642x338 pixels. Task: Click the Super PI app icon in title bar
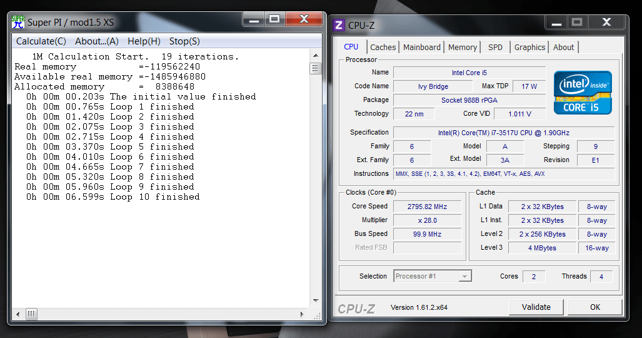(18, 22)
